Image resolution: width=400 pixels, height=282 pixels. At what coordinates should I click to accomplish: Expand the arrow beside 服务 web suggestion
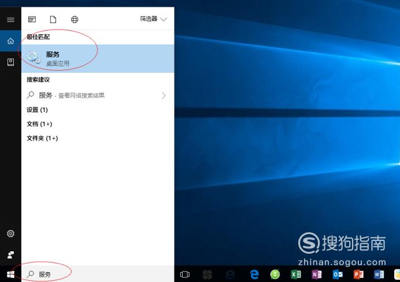[x=164, y=95]
